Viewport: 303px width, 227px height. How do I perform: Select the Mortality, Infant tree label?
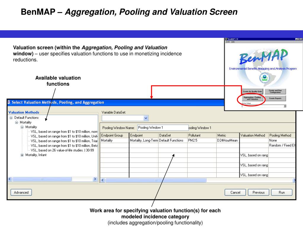point(36,155)
